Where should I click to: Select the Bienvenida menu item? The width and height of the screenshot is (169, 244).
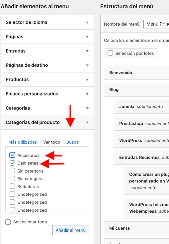pos(136,73)
